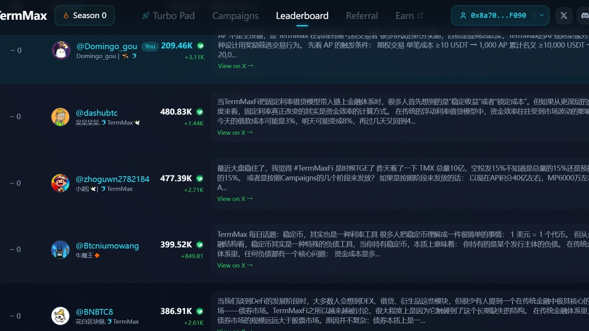
Task: Click green badge next to 209.46K
Action: click(x=200, y=46)
